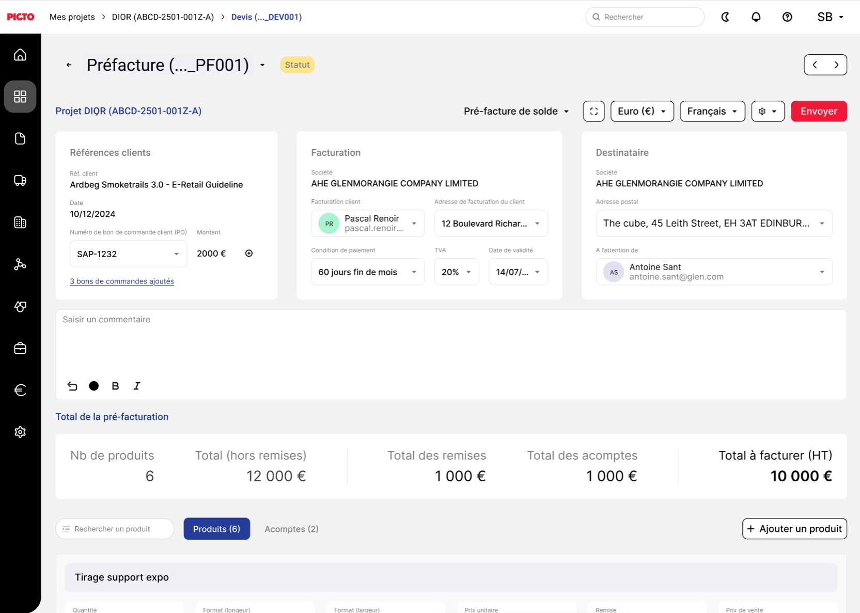Toggle bold formatting in comment
This screenshot has height=613, width=860.
(x=115, y=386)
